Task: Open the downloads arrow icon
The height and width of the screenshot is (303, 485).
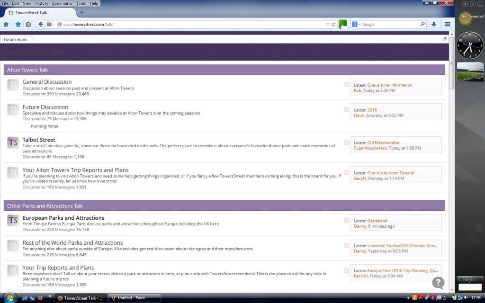Action: point(434,24)
